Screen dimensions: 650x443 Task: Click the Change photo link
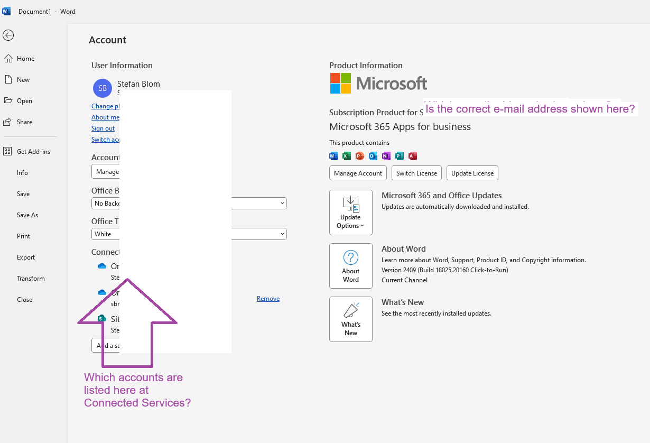click(x=106, y=106)
